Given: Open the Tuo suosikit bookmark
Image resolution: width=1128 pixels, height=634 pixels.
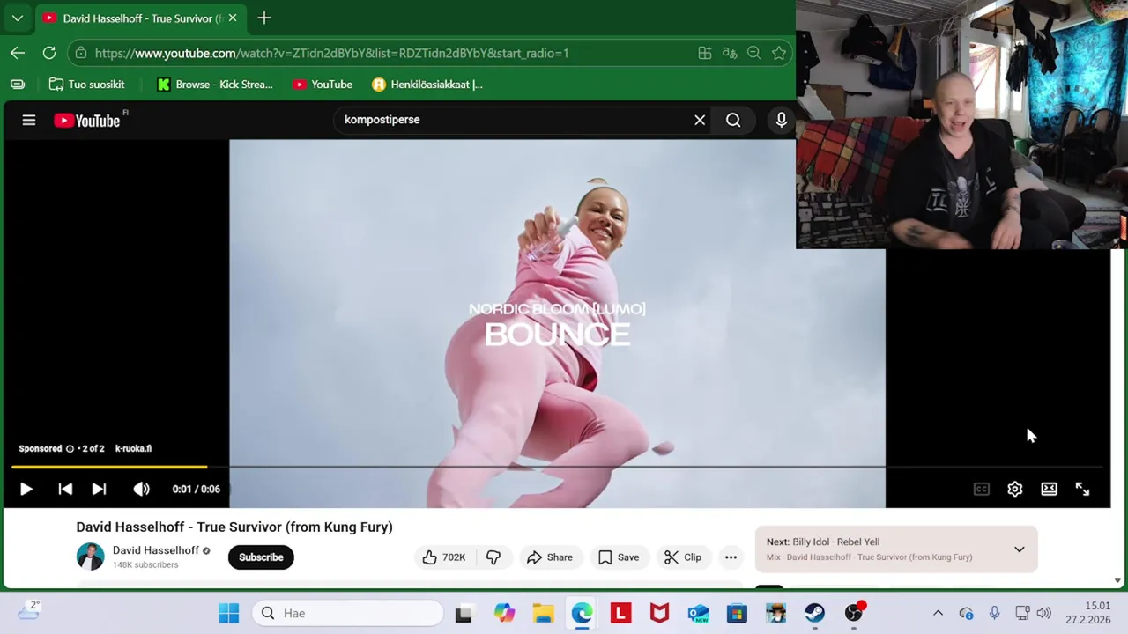Looking at the screenshot, I should 86,85.
